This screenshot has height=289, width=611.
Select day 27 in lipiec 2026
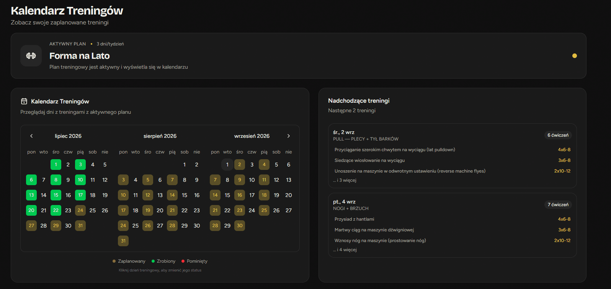(31, 226)
